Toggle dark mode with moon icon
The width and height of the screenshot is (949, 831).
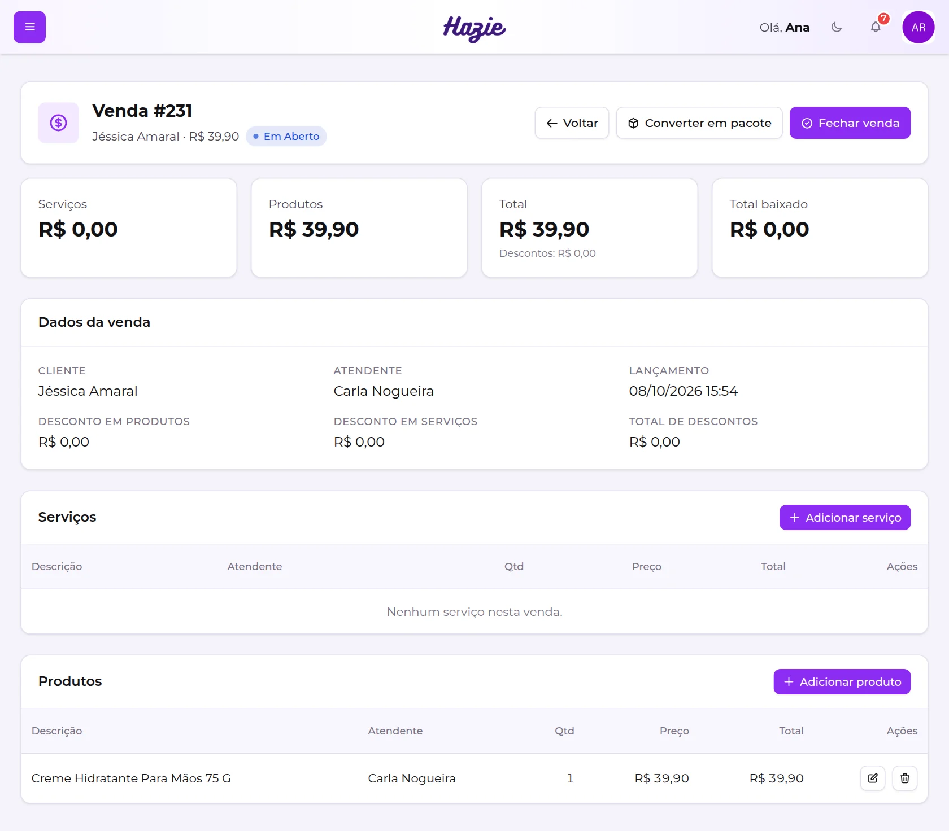[x=837, y=27]
